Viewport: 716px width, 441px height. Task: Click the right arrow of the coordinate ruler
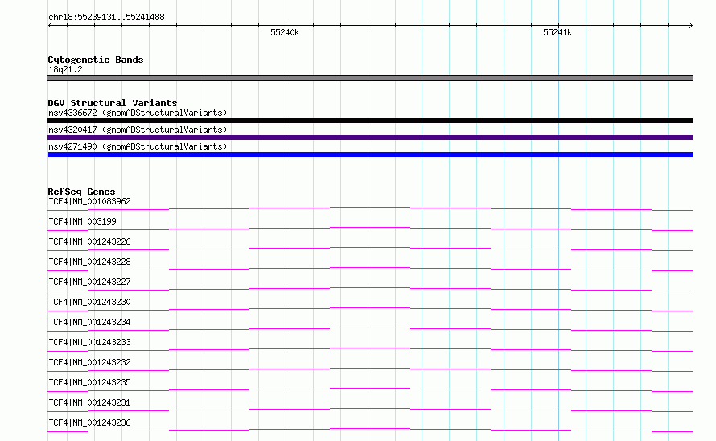pyautogui.click(x=690, y=25)
